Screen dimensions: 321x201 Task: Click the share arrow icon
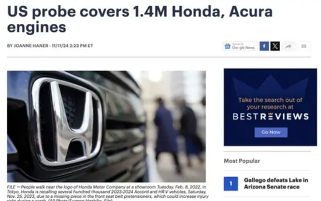[x=288, y=46]
